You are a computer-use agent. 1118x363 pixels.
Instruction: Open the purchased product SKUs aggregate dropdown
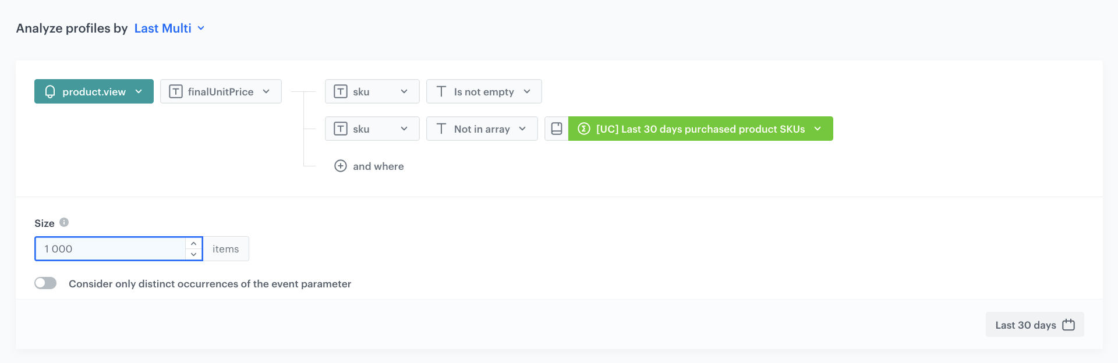pos(700,129)
